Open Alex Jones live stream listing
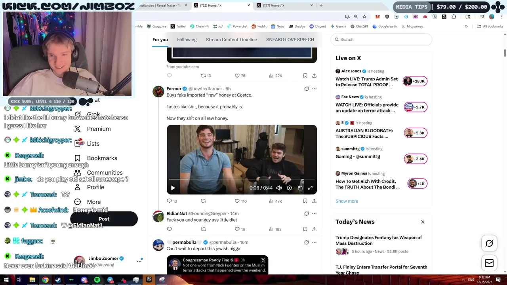 pos(381,78)
